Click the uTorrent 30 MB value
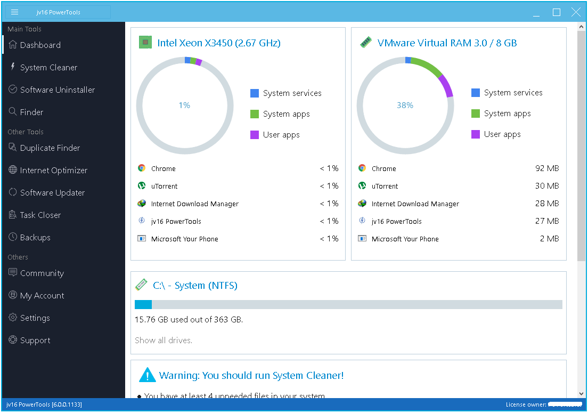This screenshot has width=588, height=413. click(x=547, y=185)
